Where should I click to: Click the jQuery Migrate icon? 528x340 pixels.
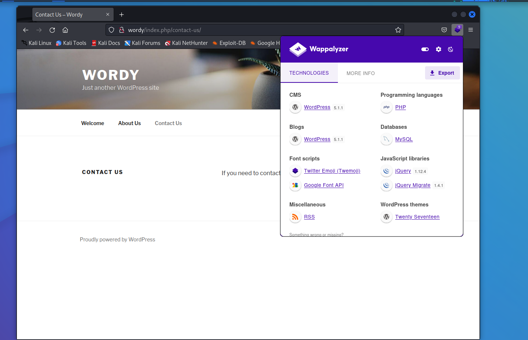tap(386, 185)
